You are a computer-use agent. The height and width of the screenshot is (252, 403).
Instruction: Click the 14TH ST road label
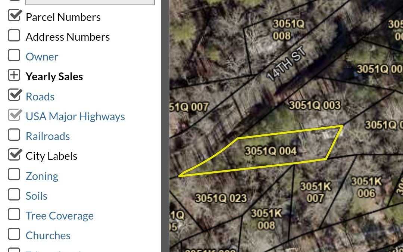click(x=287, y=65)
